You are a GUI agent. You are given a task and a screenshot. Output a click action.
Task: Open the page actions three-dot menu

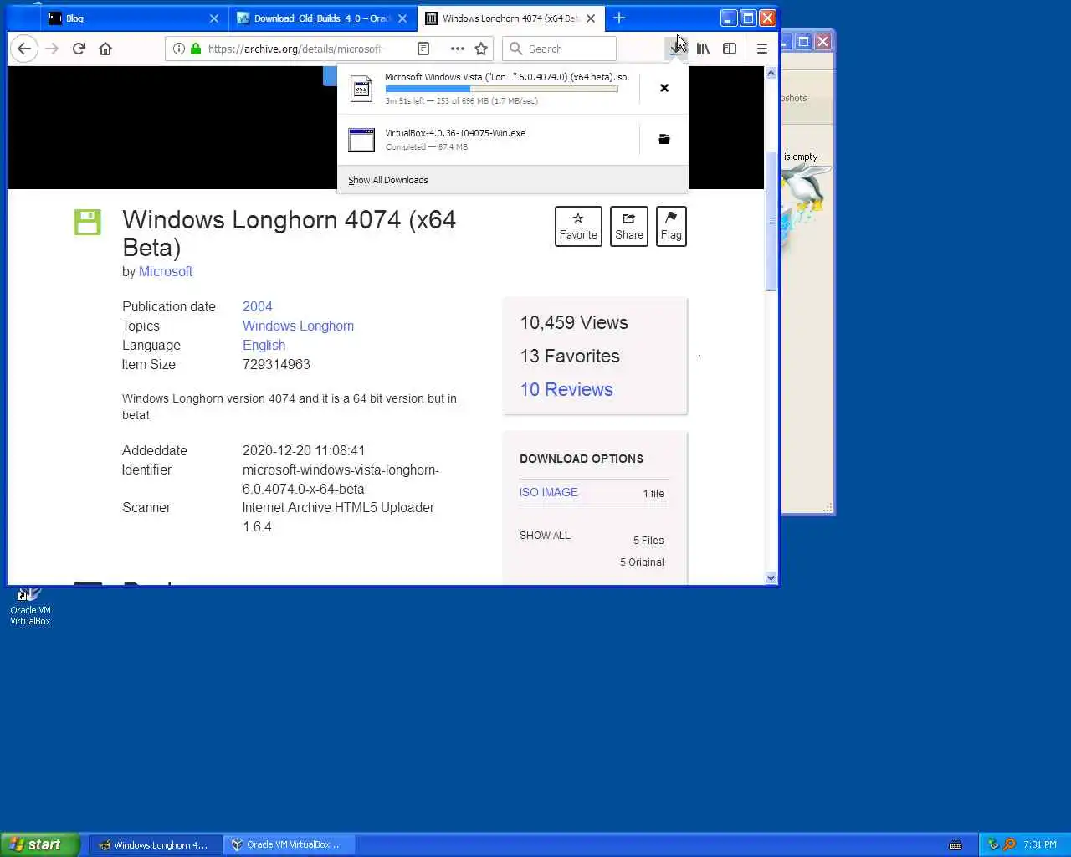pyautogui.click(x=457, y=49)
